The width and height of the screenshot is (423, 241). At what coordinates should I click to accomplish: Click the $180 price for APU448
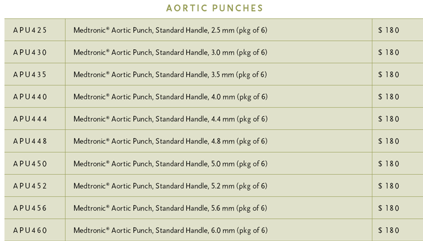tap(388, 141)
